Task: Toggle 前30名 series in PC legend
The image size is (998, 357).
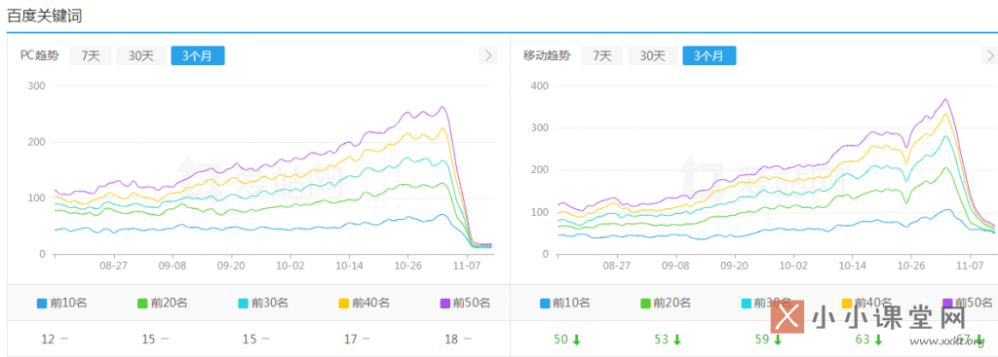Action: pos(263,303)
